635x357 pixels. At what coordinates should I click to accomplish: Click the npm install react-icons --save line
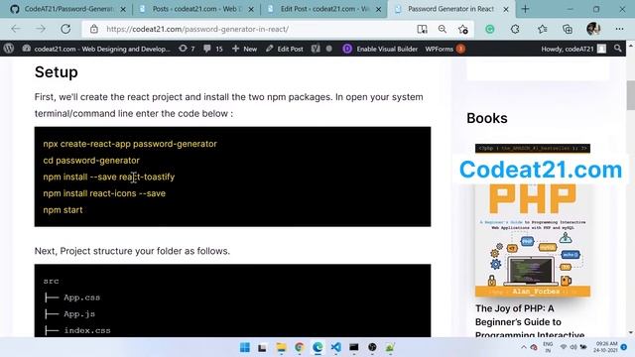coord(104,193)
